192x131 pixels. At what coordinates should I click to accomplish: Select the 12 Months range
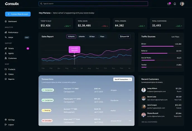click(x=71, y=37)
